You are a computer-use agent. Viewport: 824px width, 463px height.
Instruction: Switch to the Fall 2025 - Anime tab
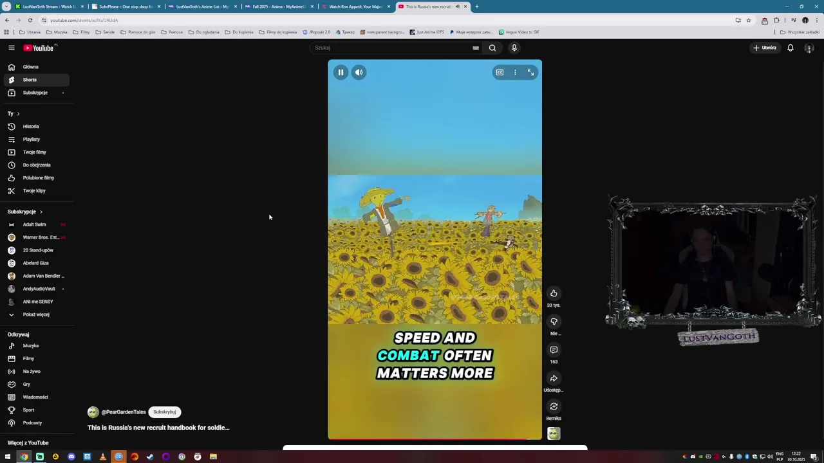[279, 6]
